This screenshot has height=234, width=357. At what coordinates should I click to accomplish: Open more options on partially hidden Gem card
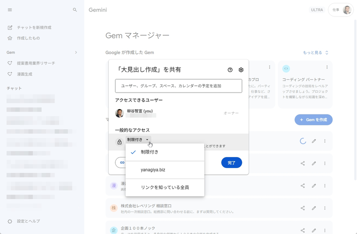269,67
